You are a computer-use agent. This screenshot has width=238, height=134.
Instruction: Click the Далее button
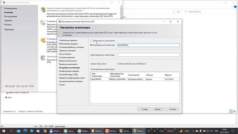pos(158,109)
